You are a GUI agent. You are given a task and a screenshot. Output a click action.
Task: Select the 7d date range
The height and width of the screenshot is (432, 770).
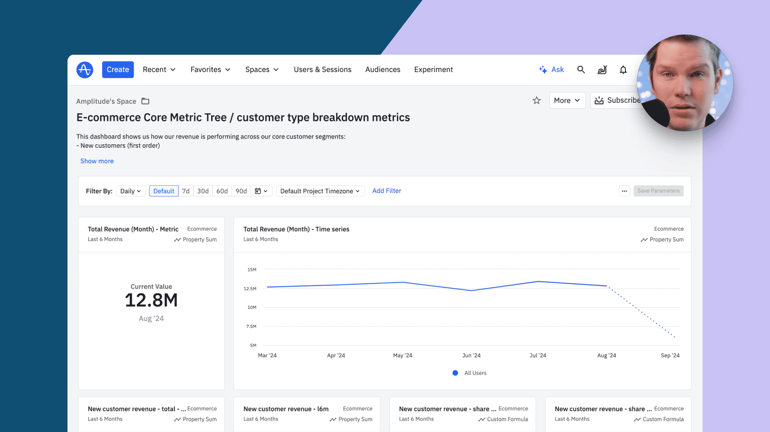coord(186,191)
